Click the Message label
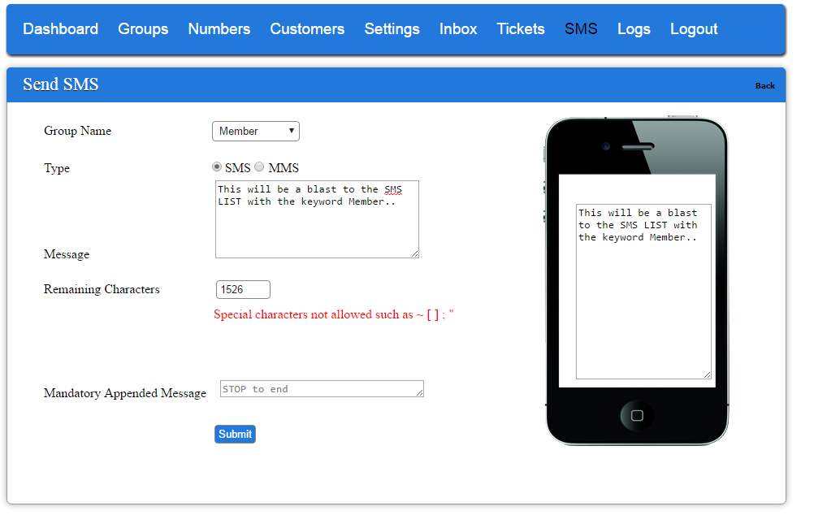This screenshot has width=814, height=528. click(67, 254)
